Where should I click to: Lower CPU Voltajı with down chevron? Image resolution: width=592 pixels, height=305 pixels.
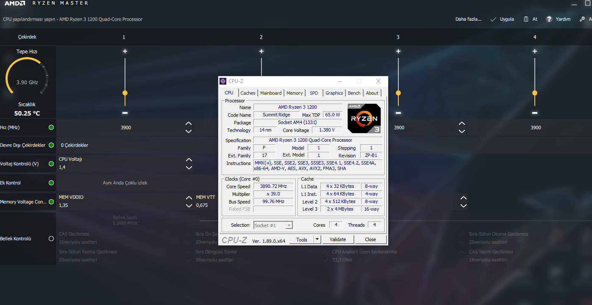click(x=189, y=168)
